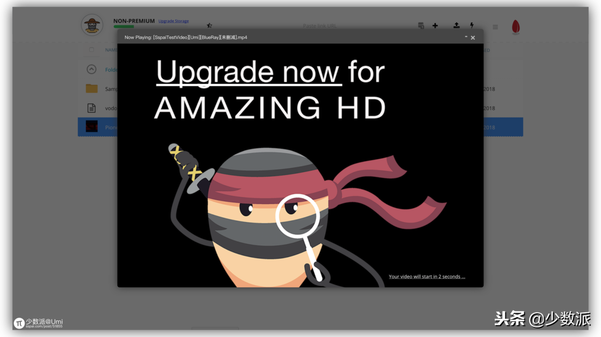Click the lightning bolt icon

[x=472, y=25]
